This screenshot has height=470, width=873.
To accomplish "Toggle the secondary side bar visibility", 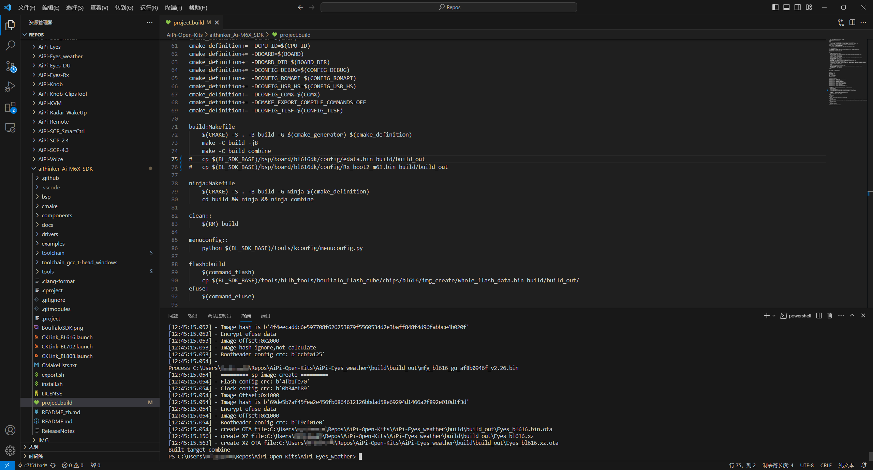I will click(798, 7).
